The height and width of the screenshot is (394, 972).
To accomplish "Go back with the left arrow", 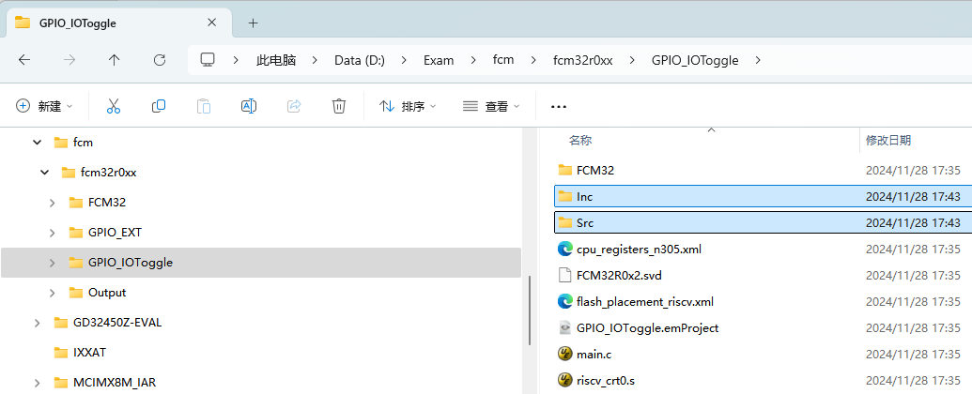I will pos(24,60).
